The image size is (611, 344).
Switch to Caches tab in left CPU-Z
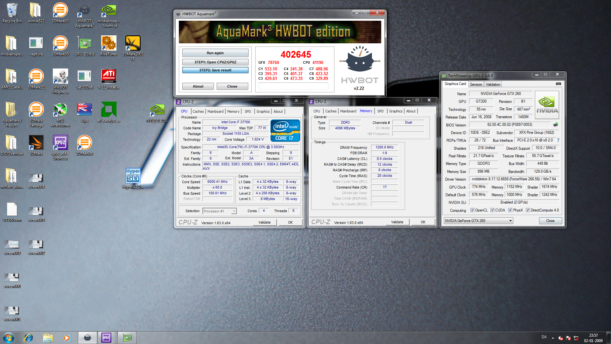click(x=198, y=111)
